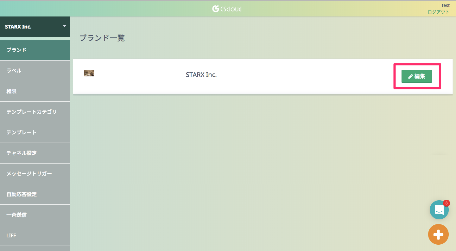Open the chat support bubble icon

pos(439,210)
